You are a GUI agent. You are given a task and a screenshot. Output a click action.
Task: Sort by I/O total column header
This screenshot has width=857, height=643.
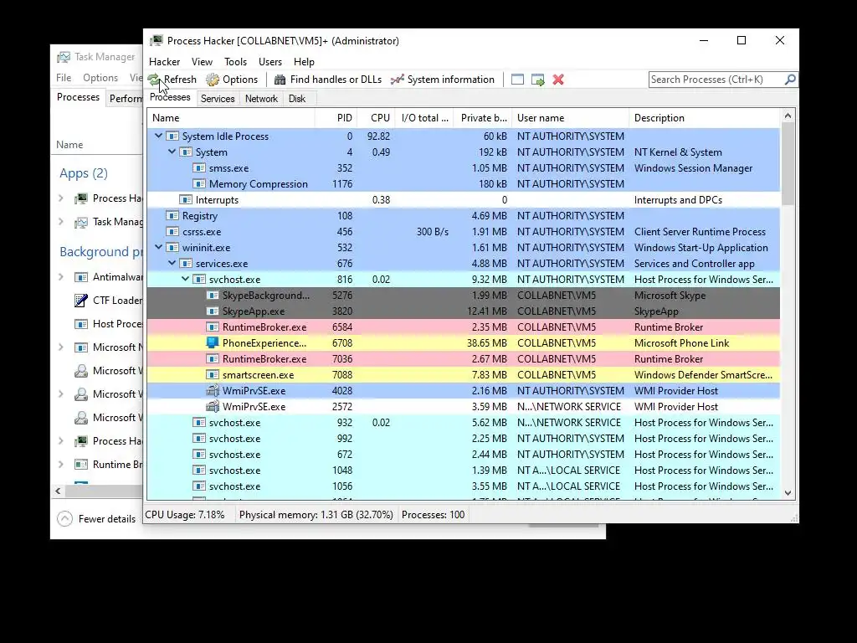tap(424, 117)
